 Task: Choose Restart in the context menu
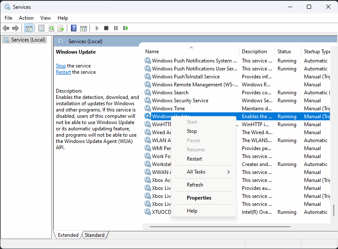[204, 159]
